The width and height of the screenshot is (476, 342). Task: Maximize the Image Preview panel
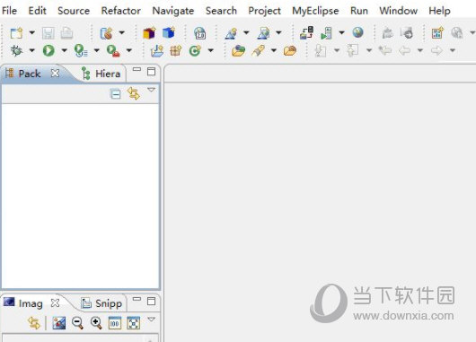pyautogui.click(x=151, y=301)
